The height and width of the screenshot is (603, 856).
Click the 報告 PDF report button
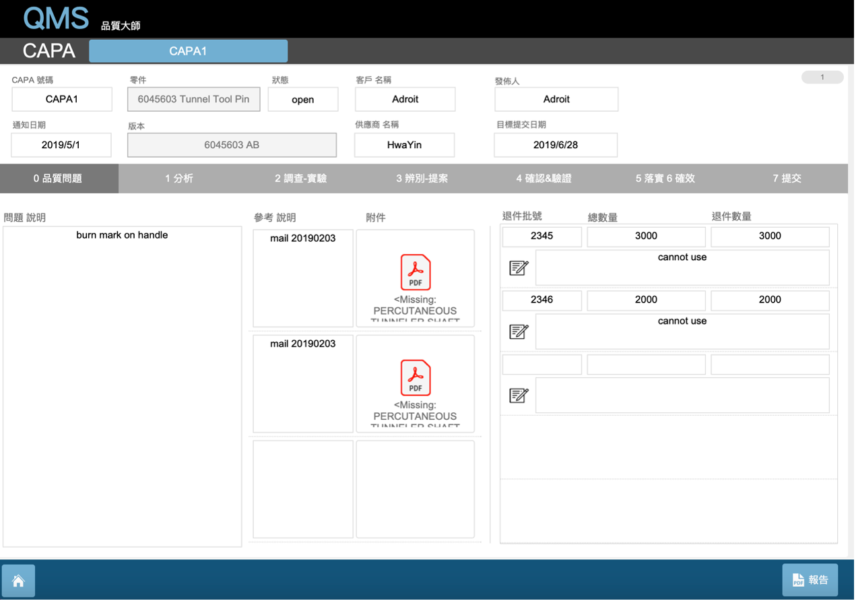tap(810, 580)
